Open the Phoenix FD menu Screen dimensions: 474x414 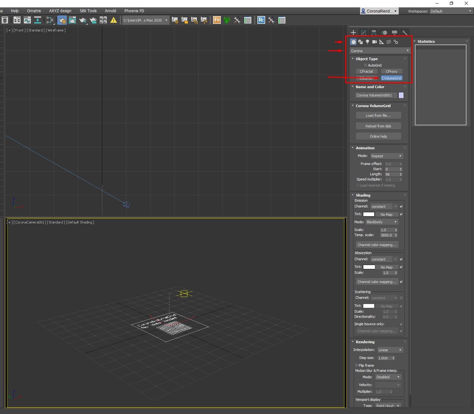click(x=134, y=11)
